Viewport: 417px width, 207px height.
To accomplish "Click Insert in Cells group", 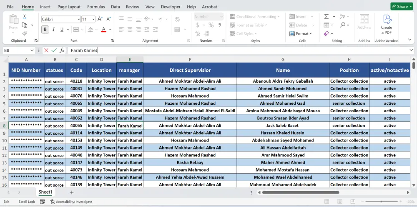I will (x=298, y=17).
